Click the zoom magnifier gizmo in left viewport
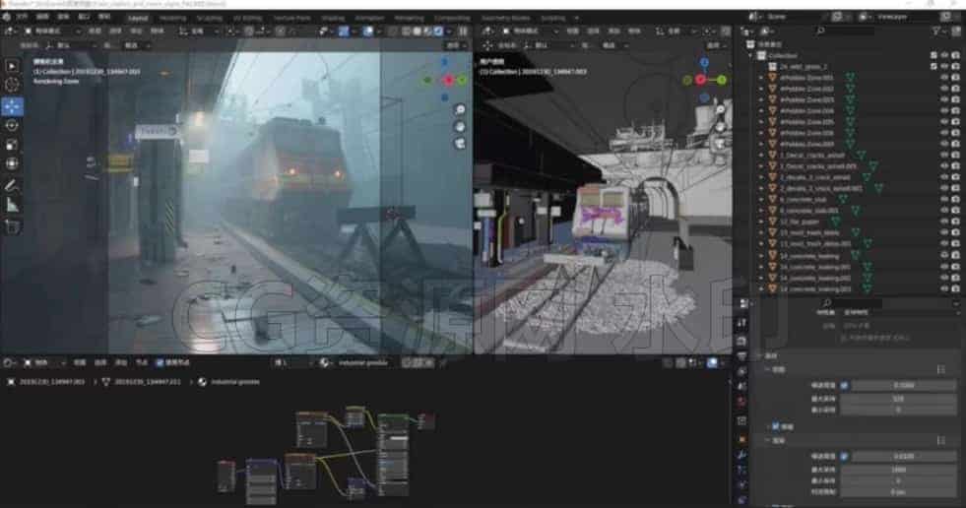 pyautogui.click(x=460, y=109)
